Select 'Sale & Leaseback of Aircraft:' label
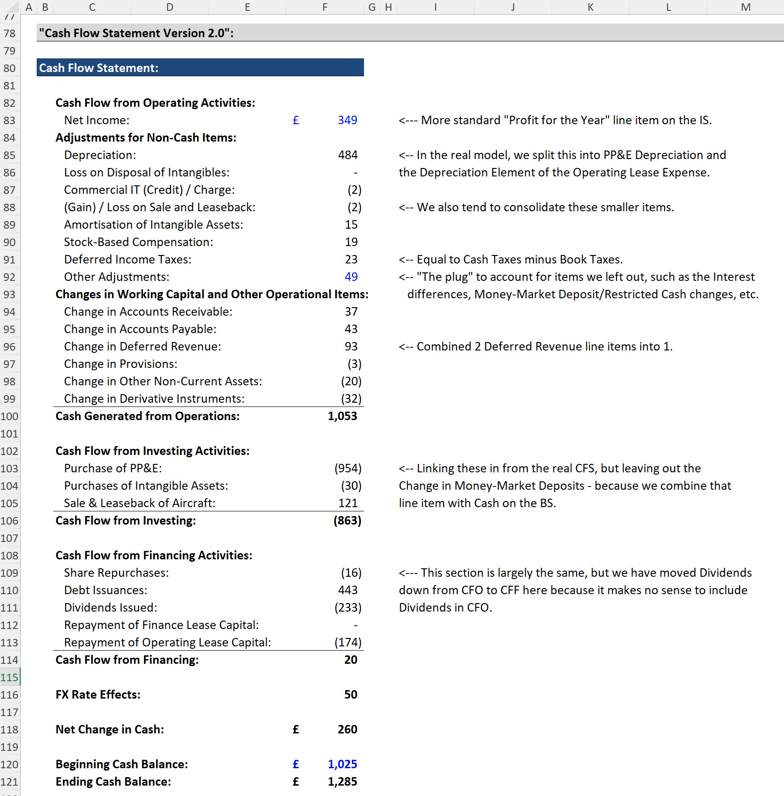Viewport: 784px width, 796px height. click(140, 503)
